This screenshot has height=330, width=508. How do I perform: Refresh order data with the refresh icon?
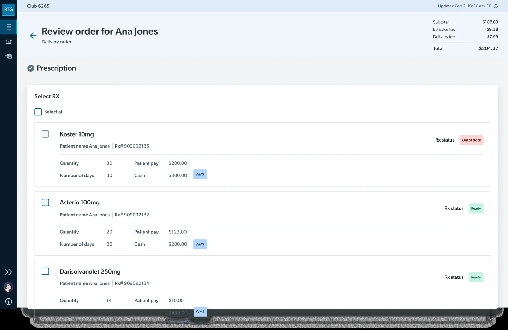(496, 6)
